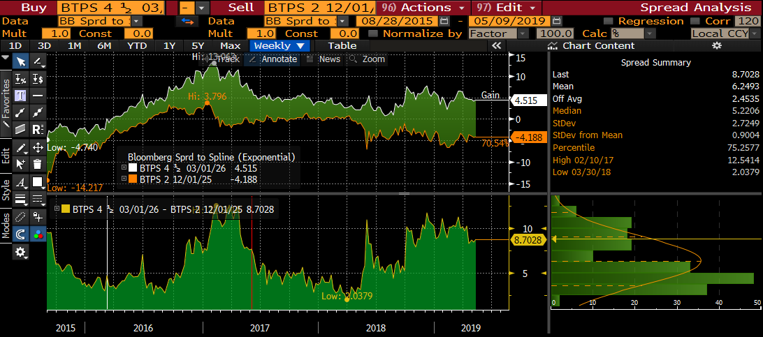This screenshot has width=763, height=337.
Task: Open the toolbar settings gear
Action: pyautogui.click(x=20, y=252)
